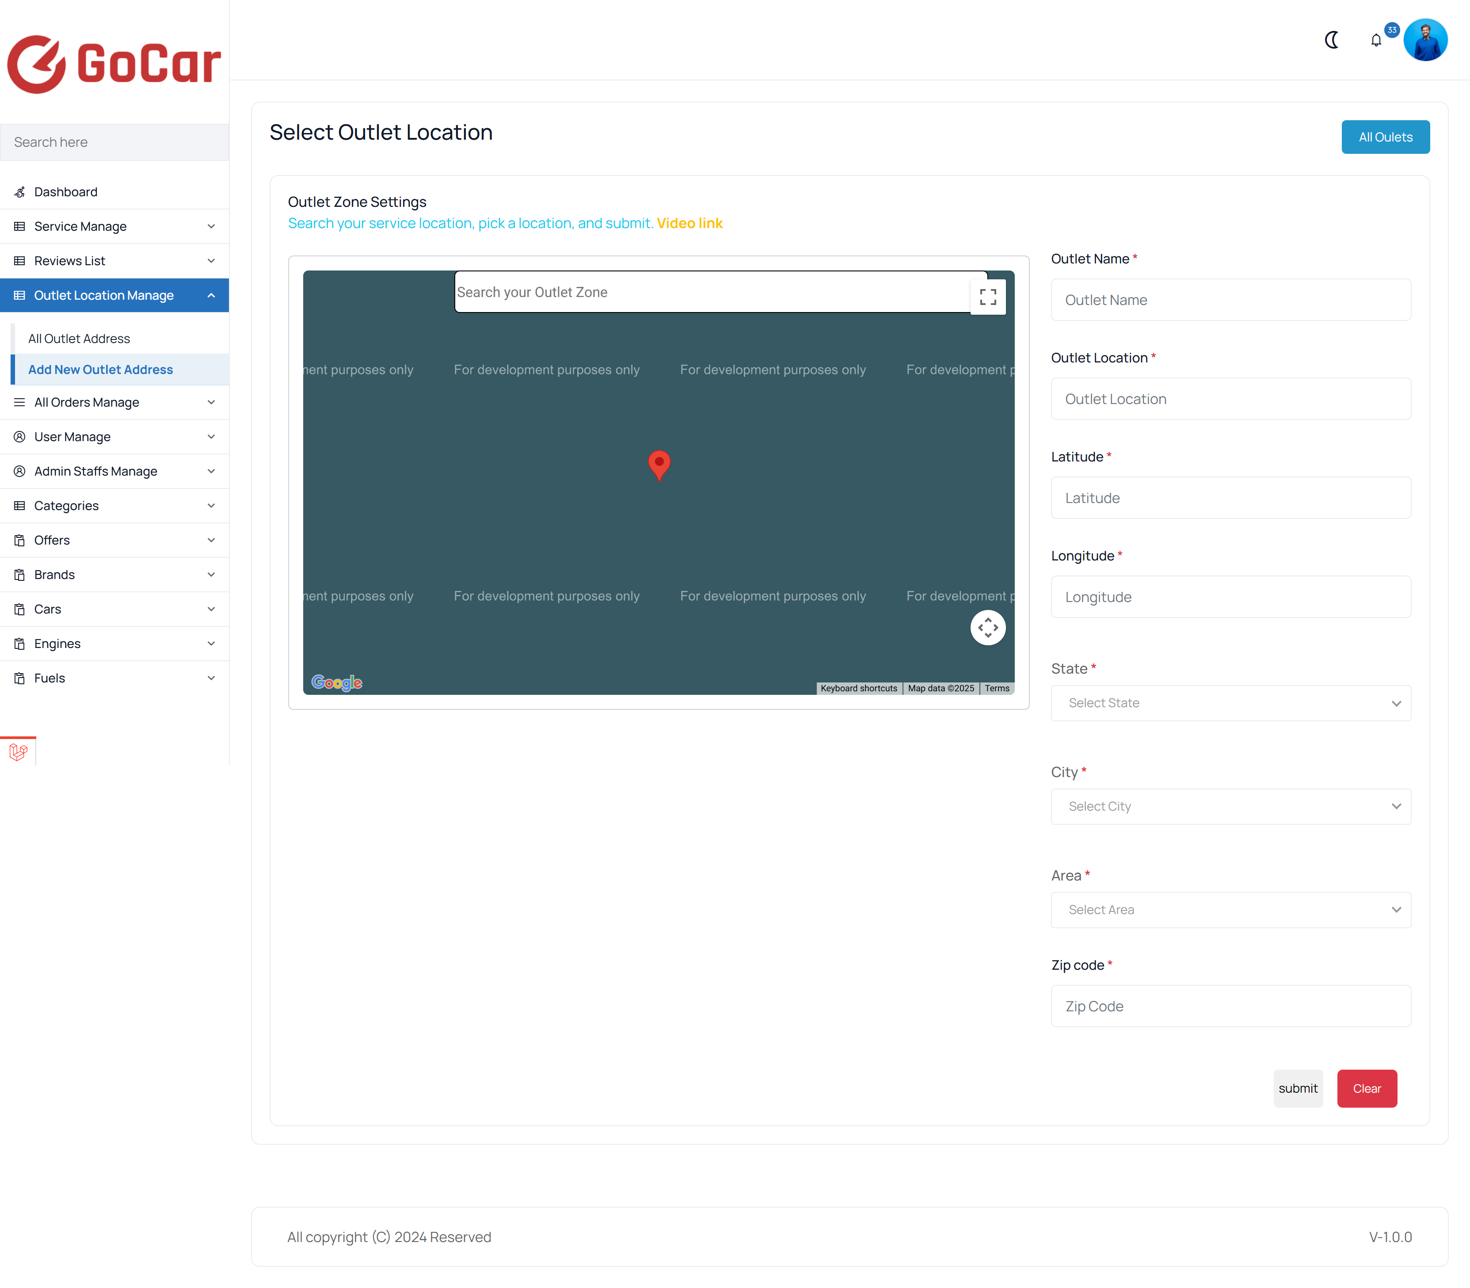Viewport: 1470px width, 1288px height.
Task: Expand Fuels chevron
Action: [211, 678]
